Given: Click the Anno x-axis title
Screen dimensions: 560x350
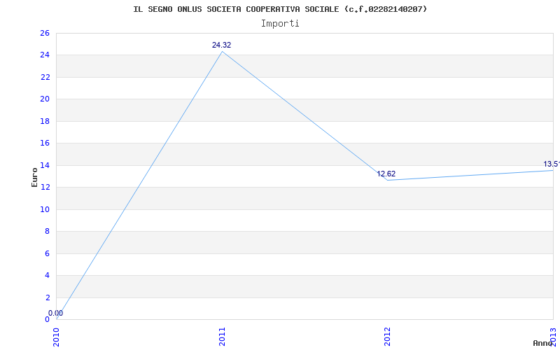Looking at the screenshot, I should pyautogui.click(x=542, y=343).
